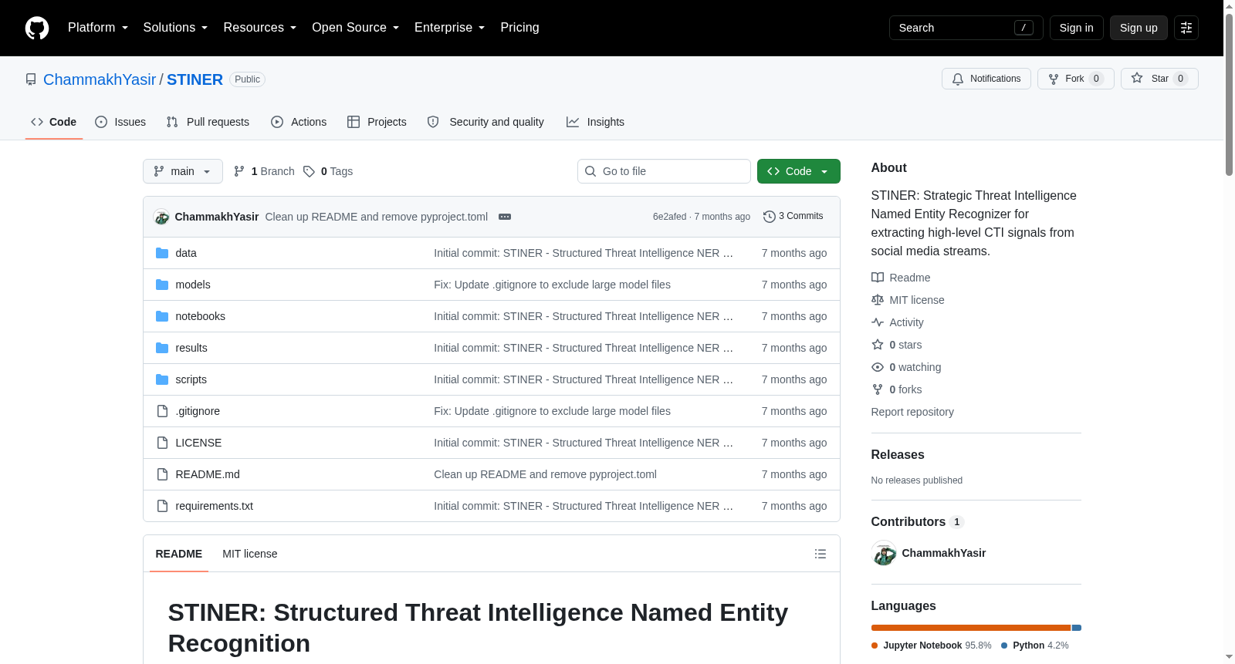The width and height of the screenshot is (1235, 664).
Task: Click the book icon beside Readme
Action: pyautogui.click(x=878, y=278)
